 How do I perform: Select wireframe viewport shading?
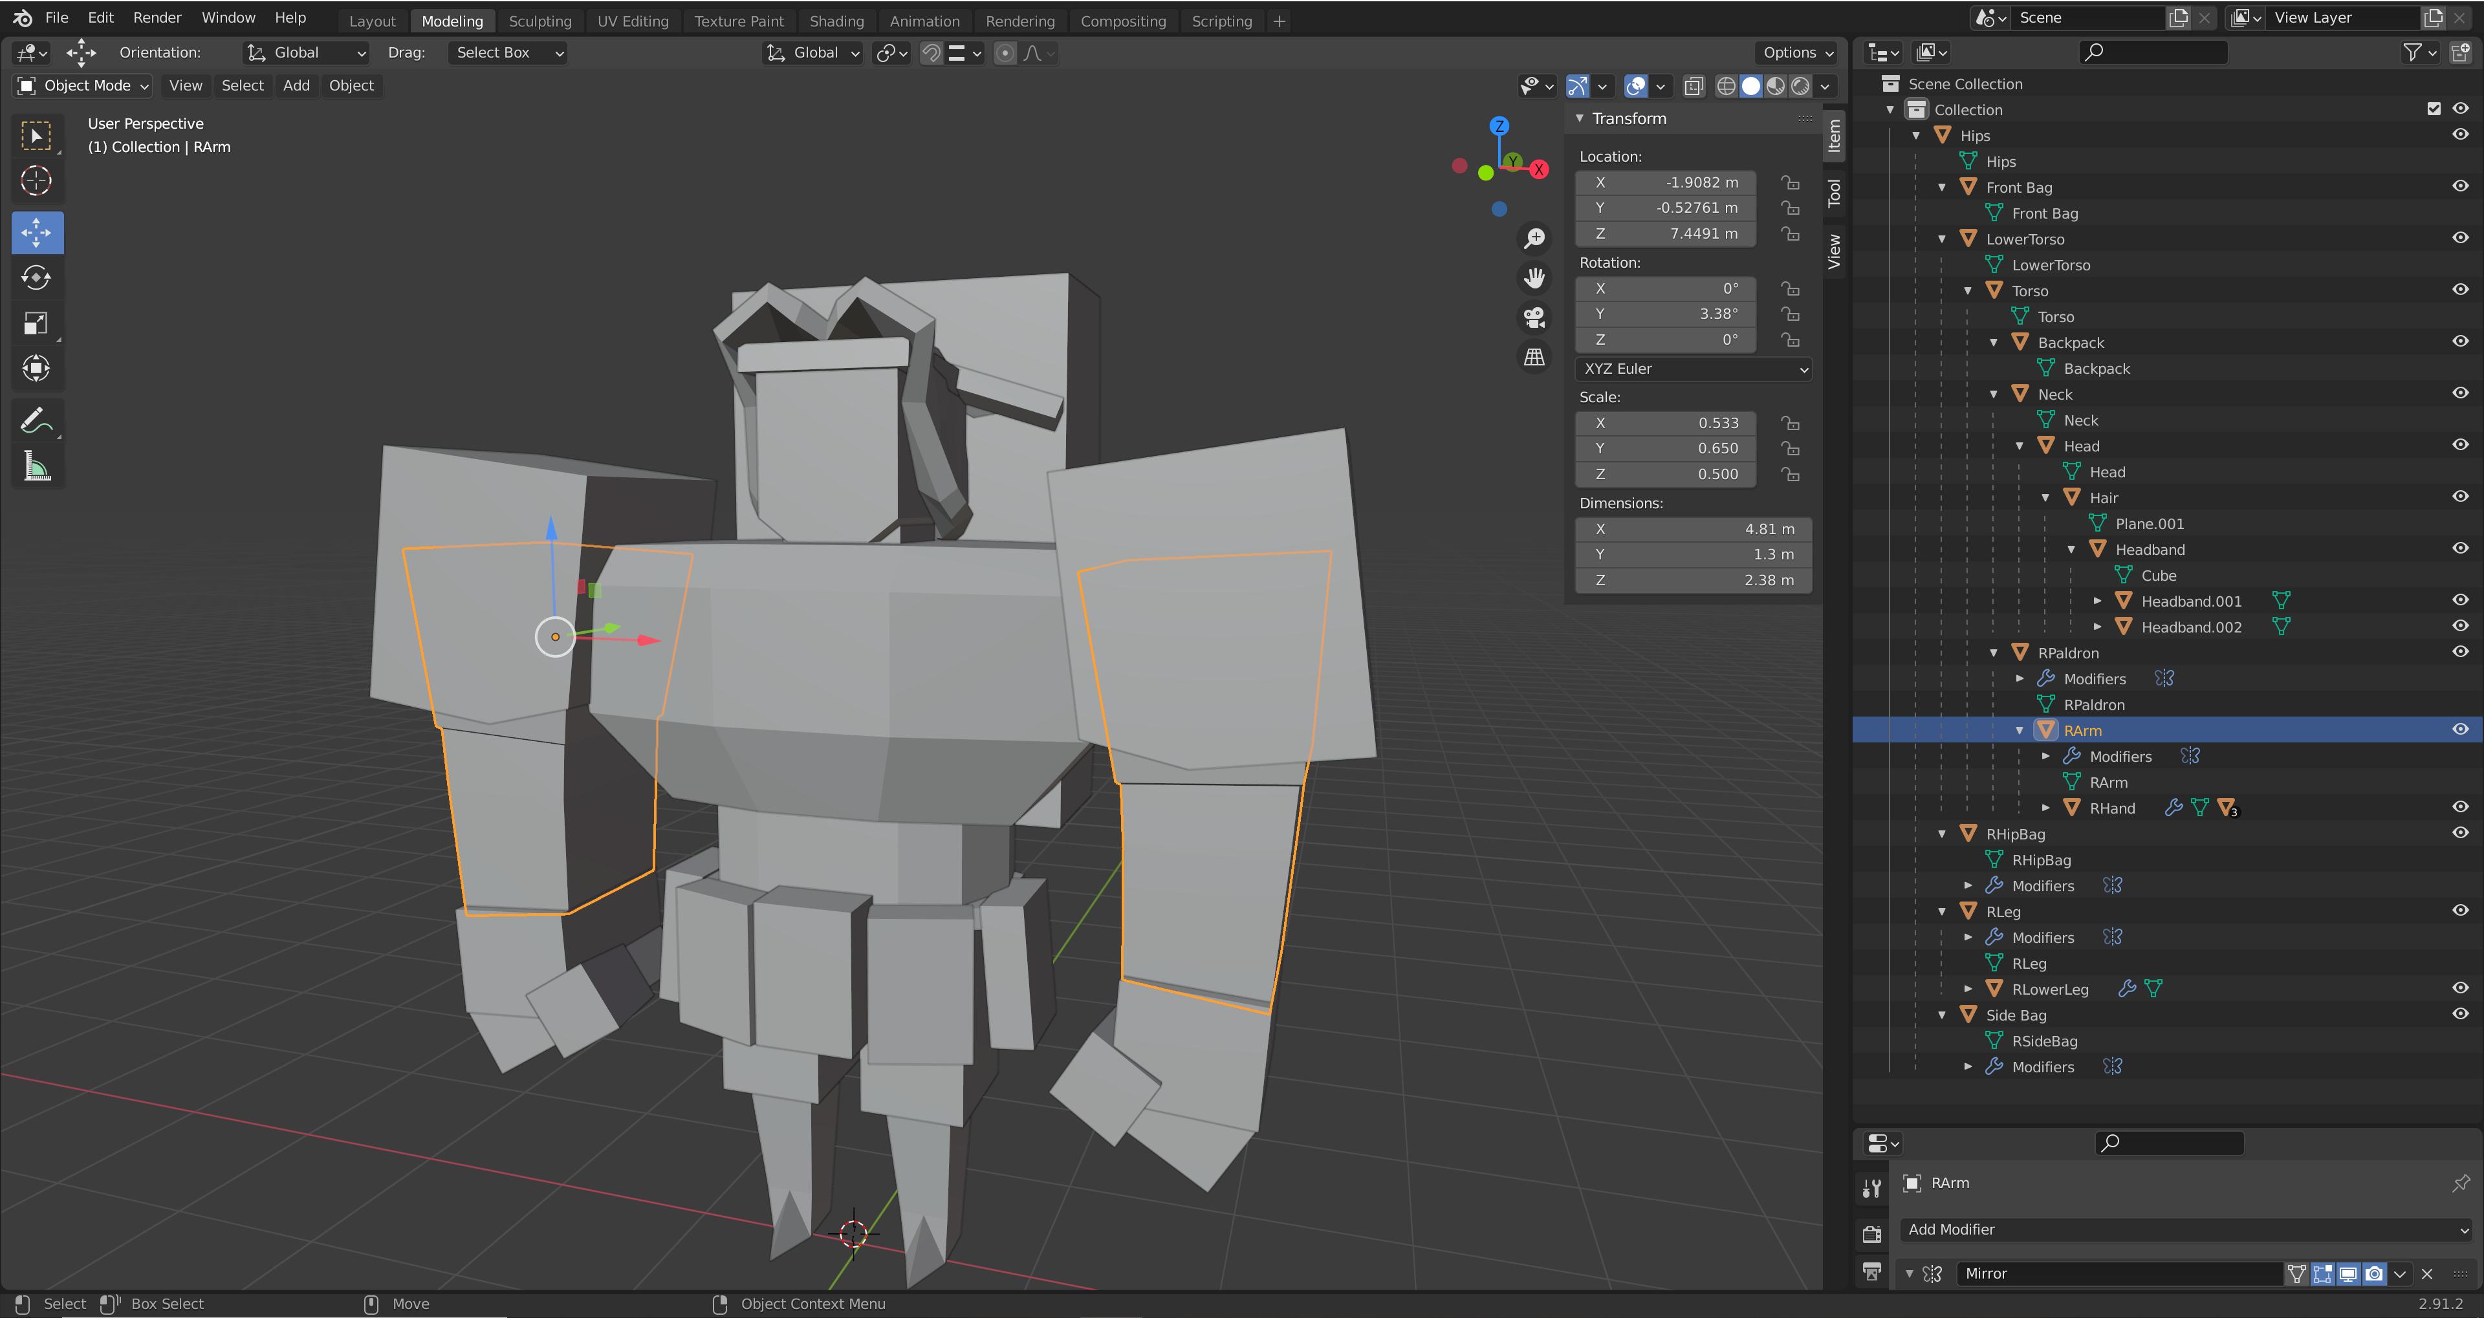(1726, 86)
